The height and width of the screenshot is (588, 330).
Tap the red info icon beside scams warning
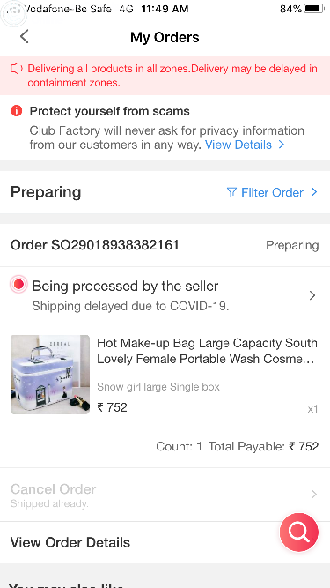17,111
